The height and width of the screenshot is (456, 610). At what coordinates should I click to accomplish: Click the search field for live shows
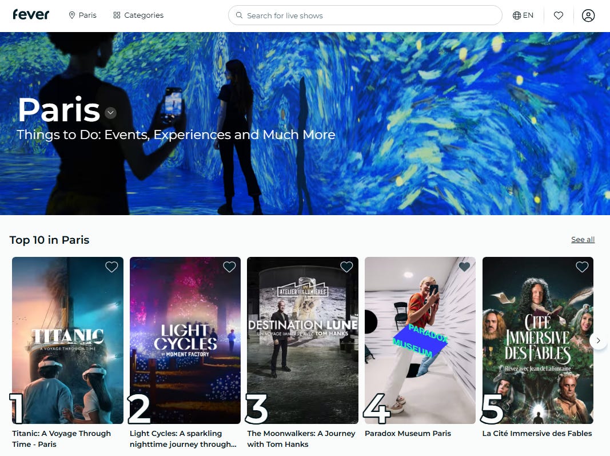click(365, 15)
